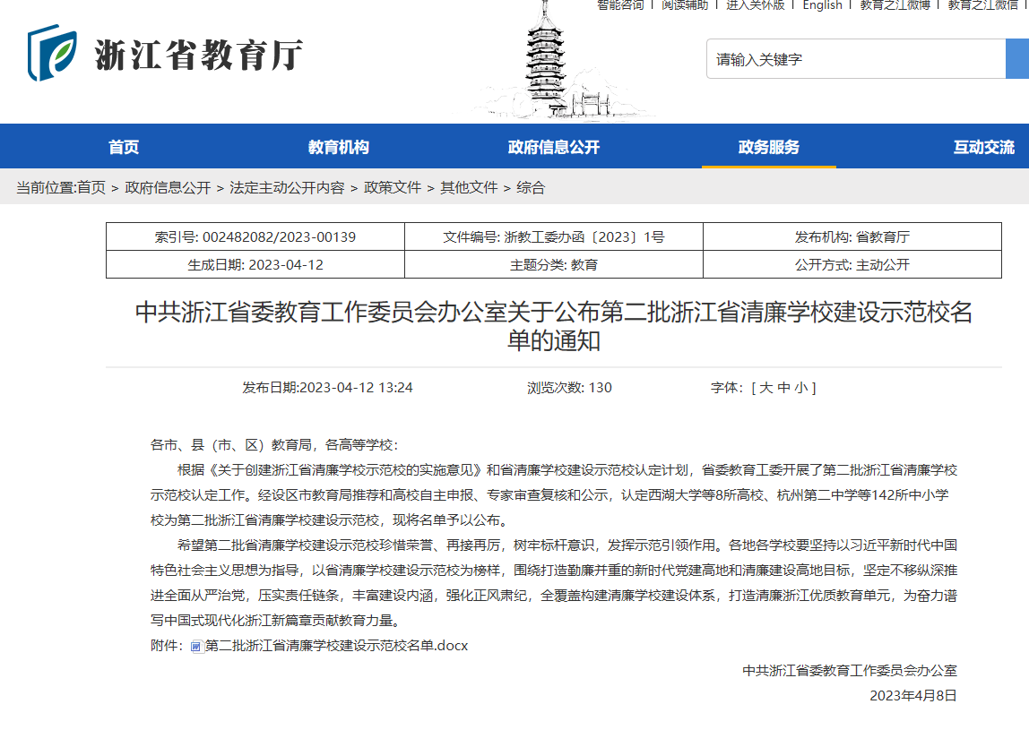1029x747 pixels.
Task: Click the Zhejiang education department logo emblem
Action: (52, 53)
